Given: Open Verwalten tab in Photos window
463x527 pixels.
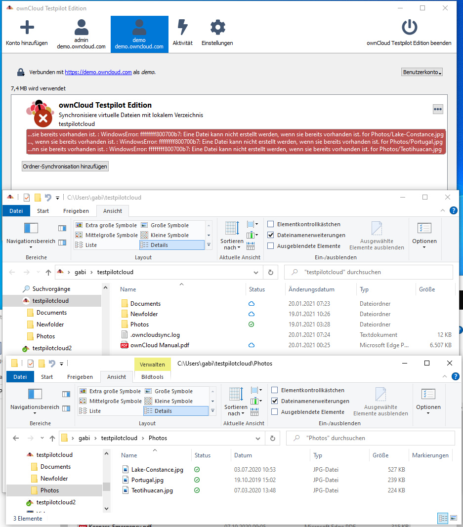Looking at the screenshot, I should (152, 365).
